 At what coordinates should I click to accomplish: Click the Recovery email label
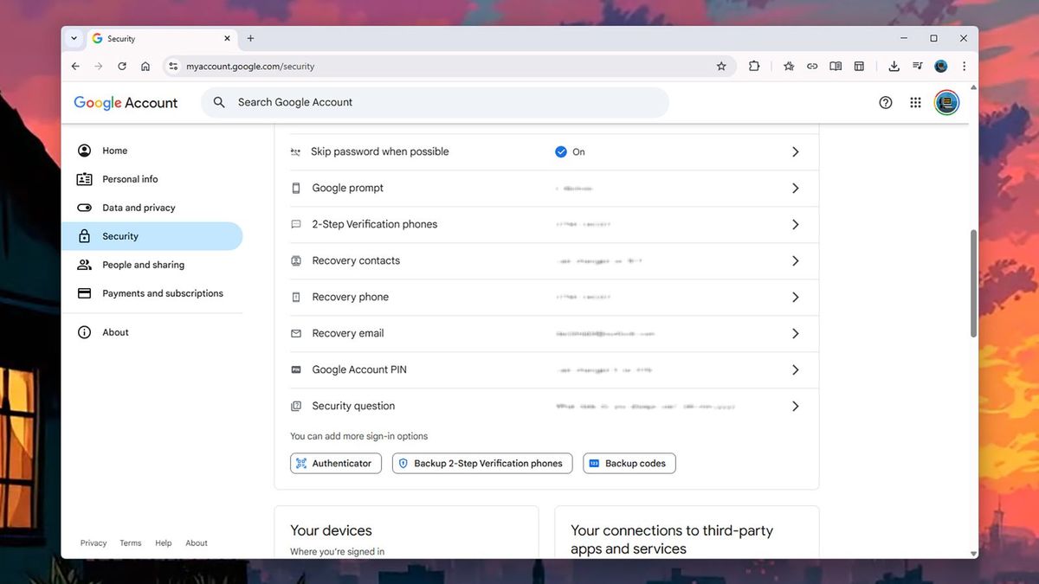[347, 333]
